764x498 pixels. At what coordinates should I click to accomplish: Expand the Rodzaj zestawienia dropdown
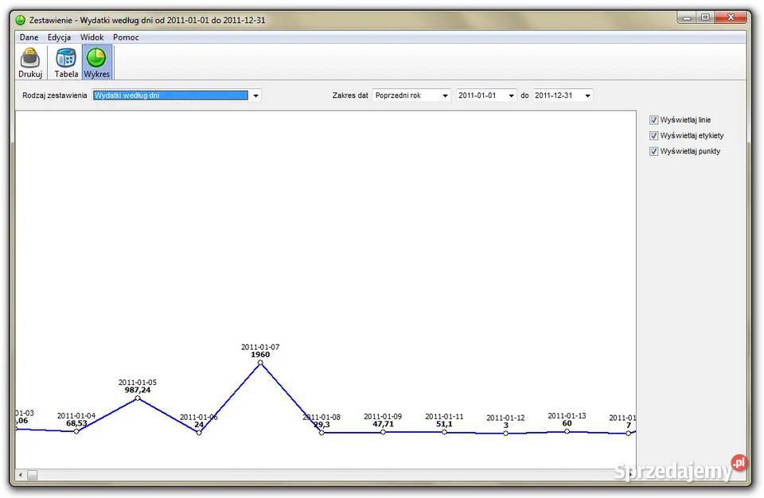click(256, 95)
